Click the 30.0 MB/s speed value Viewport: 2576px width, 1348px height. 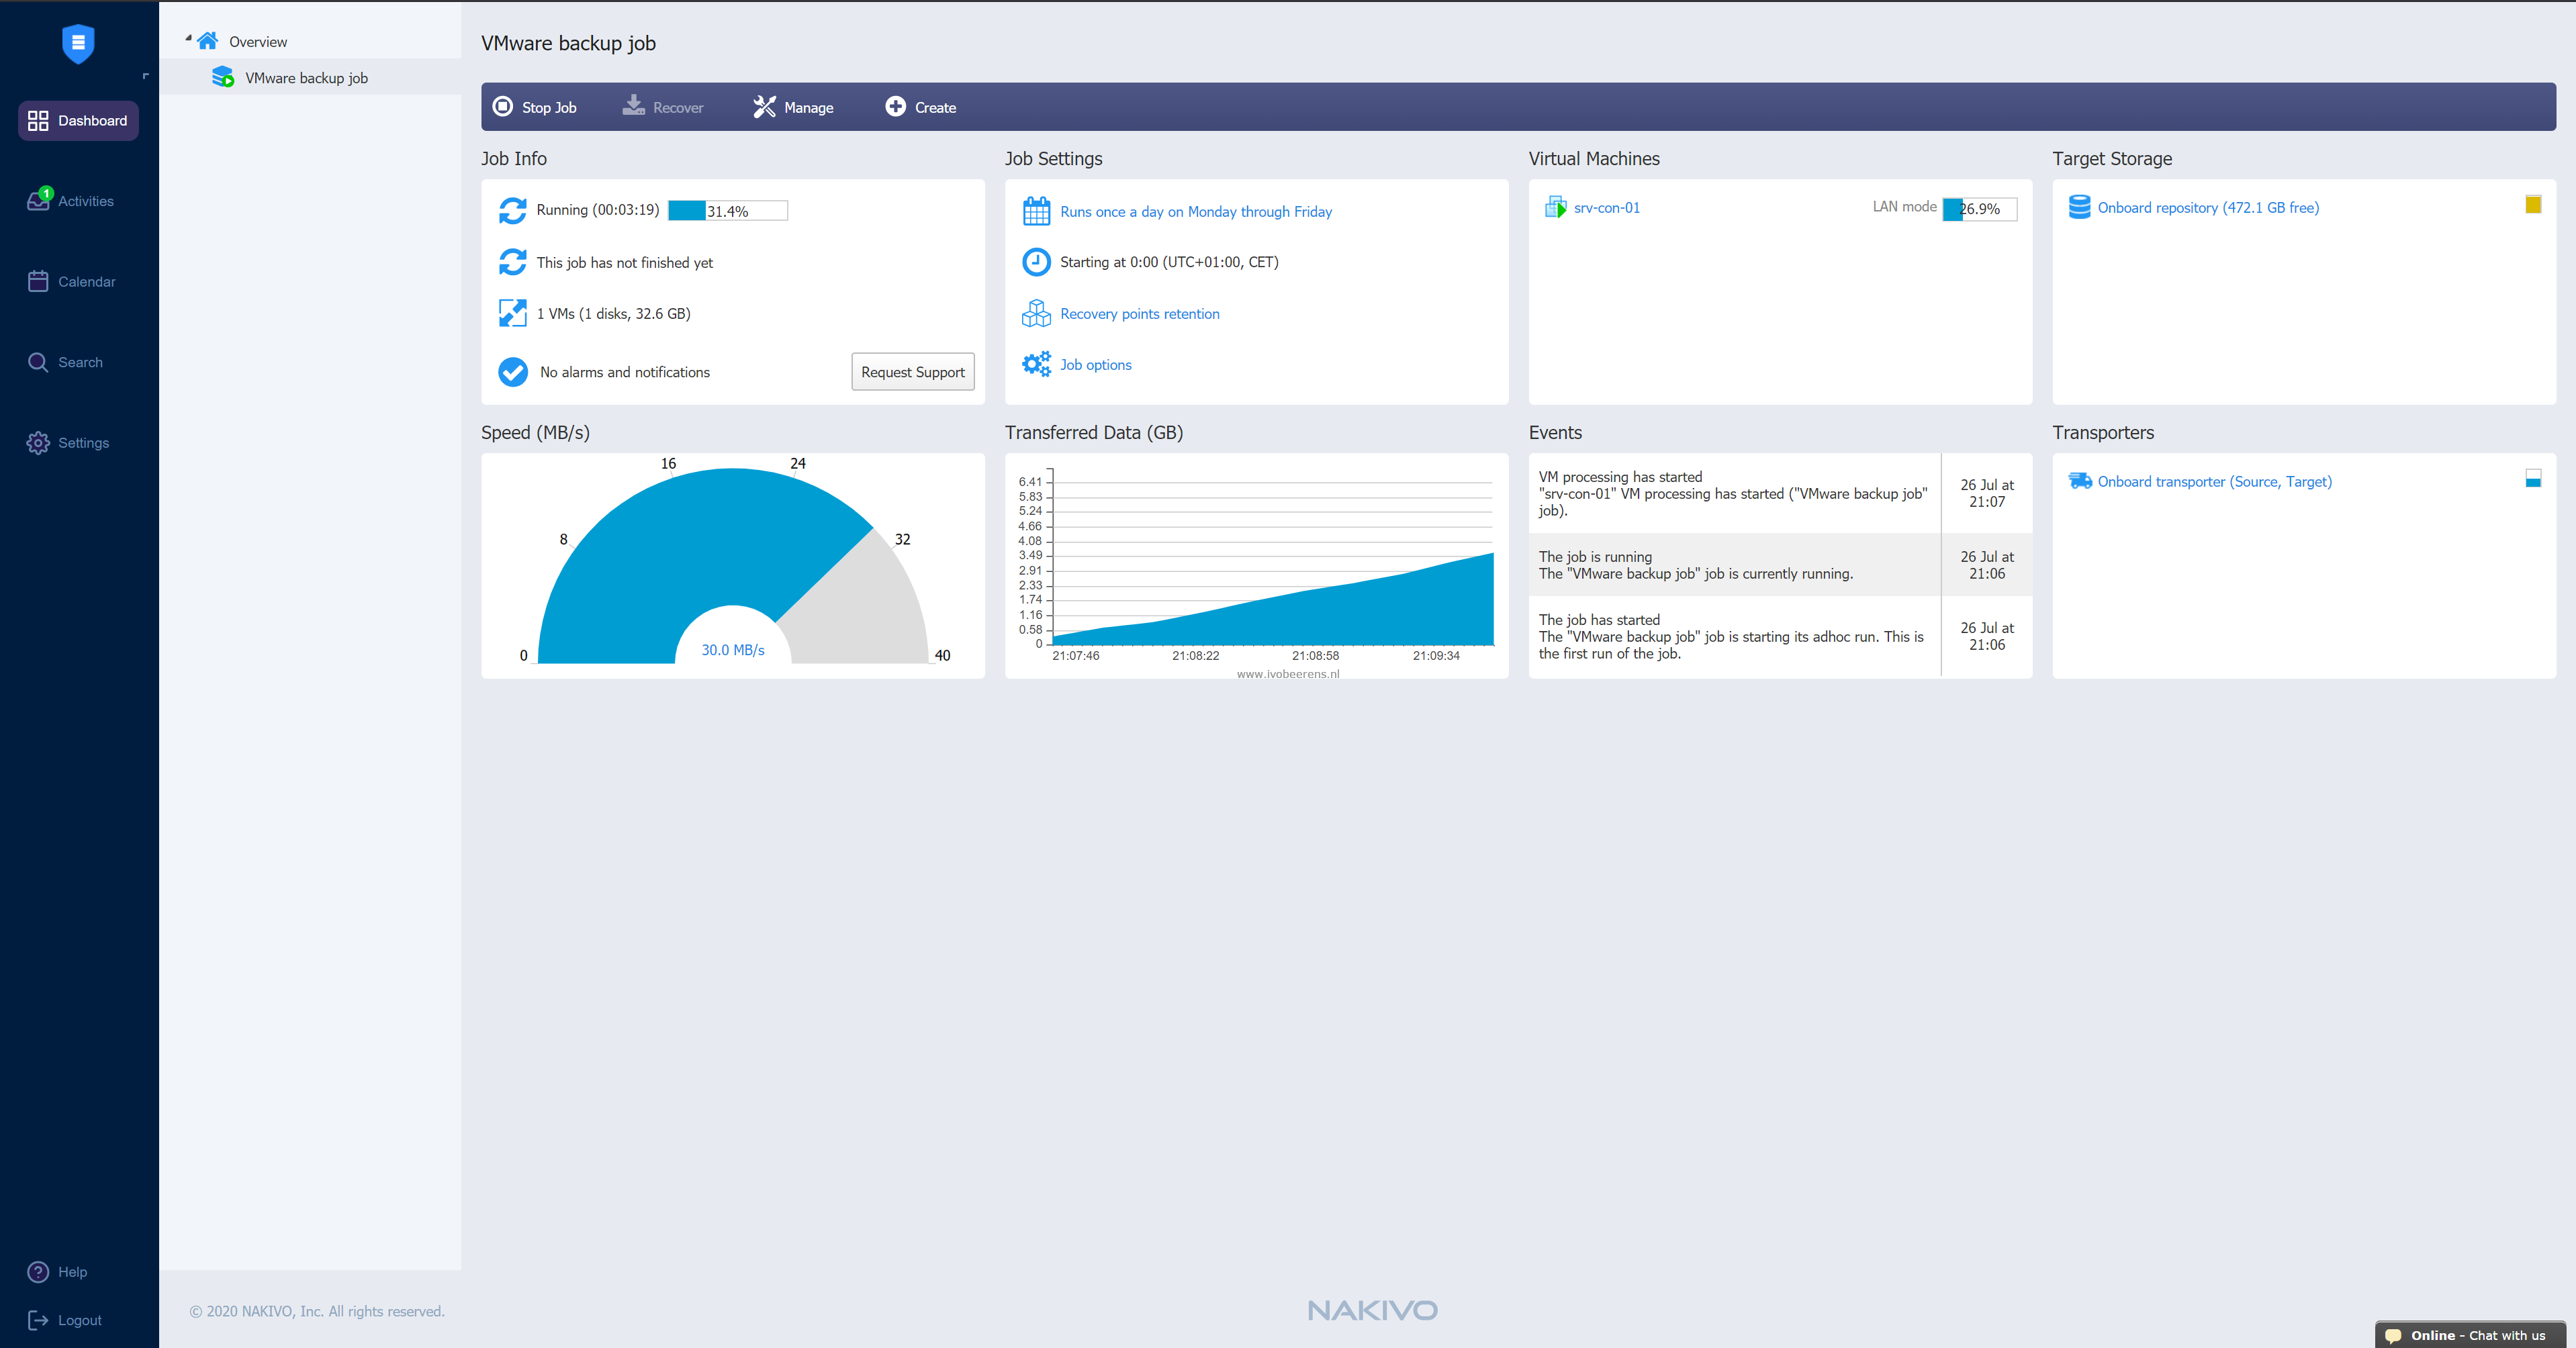[x=733, y=650]
